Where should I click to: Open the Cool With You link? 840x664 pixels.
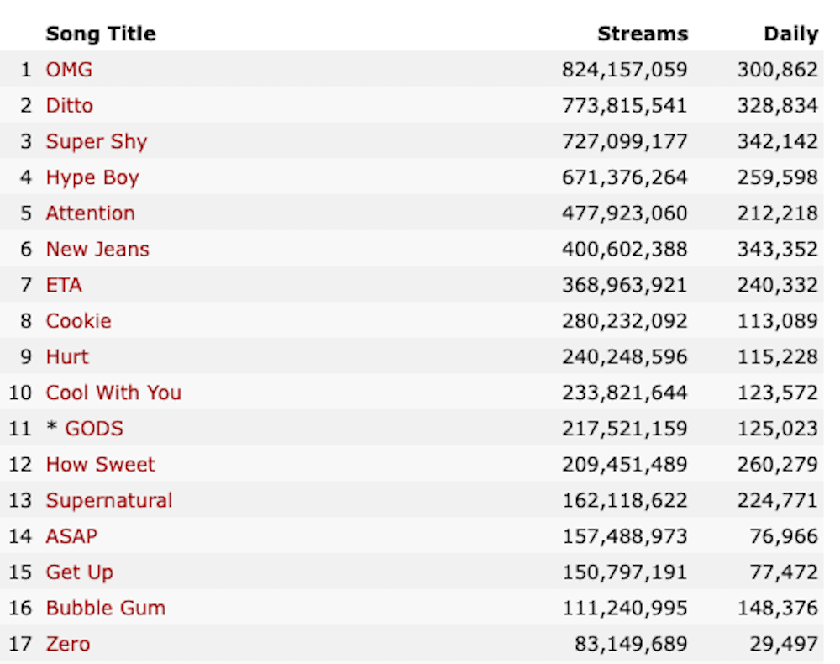click(113, 393)
